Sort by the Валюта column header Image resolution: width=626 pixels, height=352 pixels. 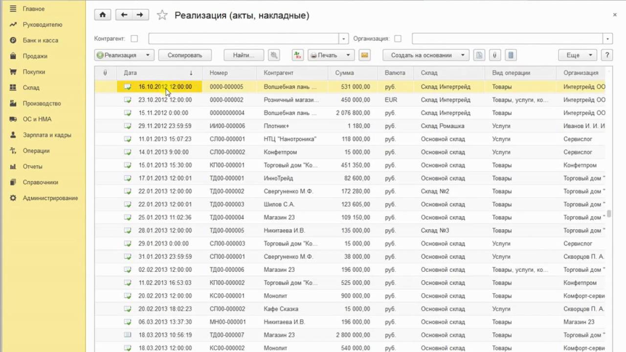point(396,73)
